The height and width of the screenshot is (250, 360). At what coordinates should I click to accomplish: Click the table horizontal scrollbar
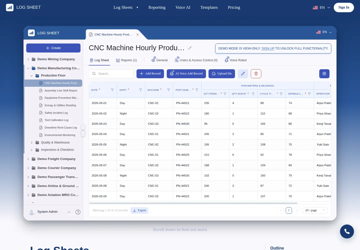193,203
